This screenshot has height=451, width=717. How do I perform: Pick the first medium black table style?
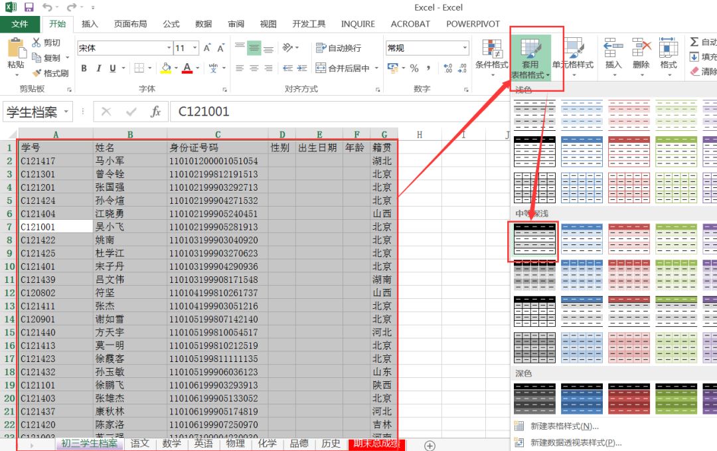(x=534, y=240)
